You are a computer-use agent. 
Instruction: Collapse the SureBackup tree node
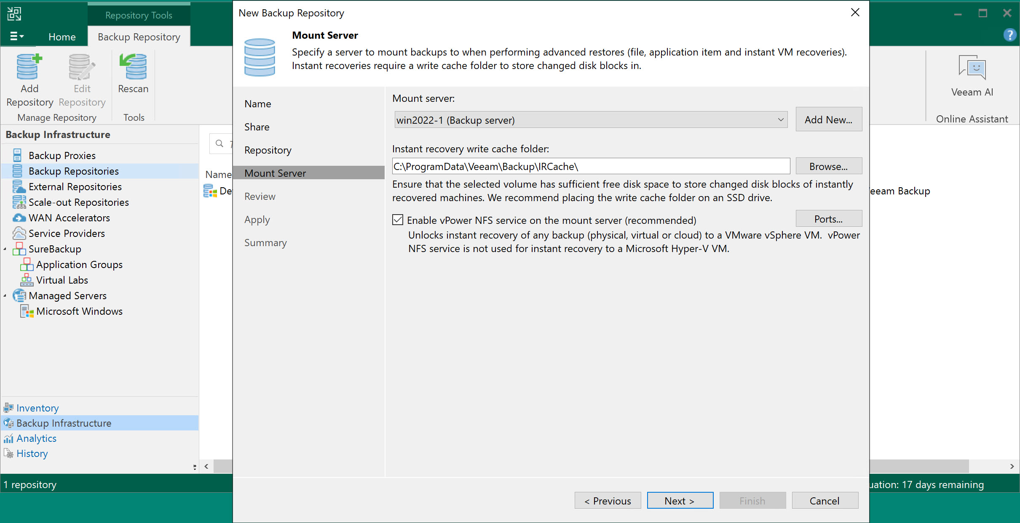pyautogui.click(x=5, y=249)
